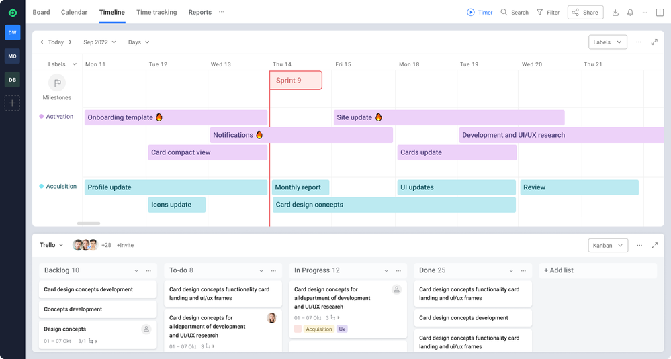The height and width of the screenshot is (359, 671).
Task: Go to previous period arrow
Action: 42,42
